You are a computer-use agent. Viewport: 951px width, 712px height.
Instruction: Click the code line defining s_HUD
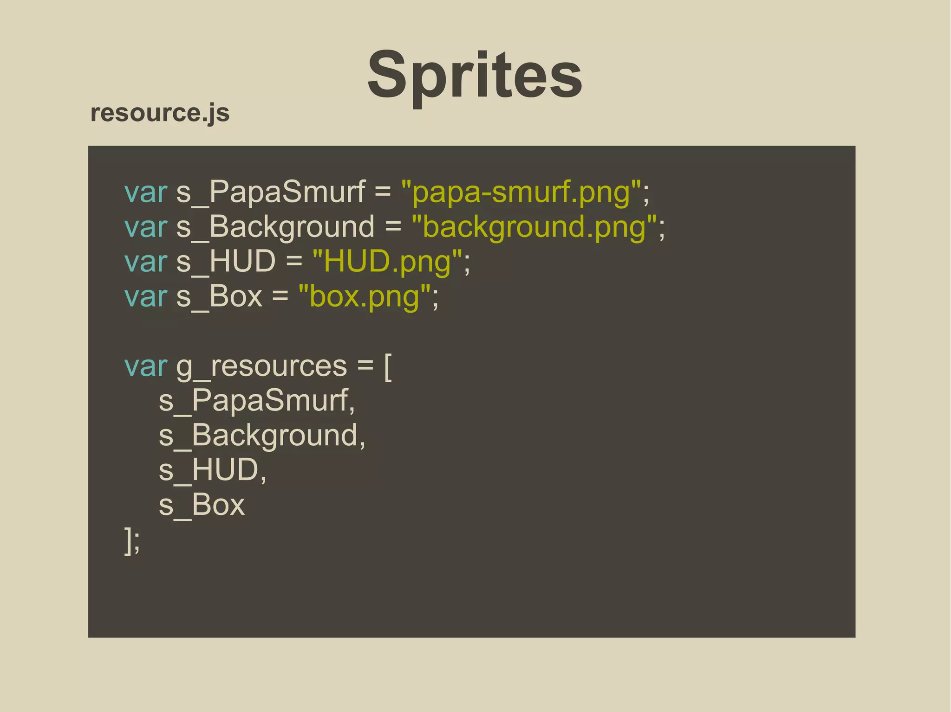click(x=297, y=262)
